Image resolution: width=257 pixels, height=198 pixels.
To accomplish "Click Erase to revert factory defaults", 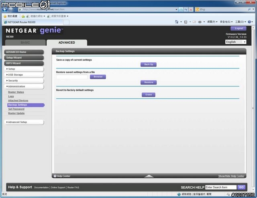I will click(x=149, y=95).
